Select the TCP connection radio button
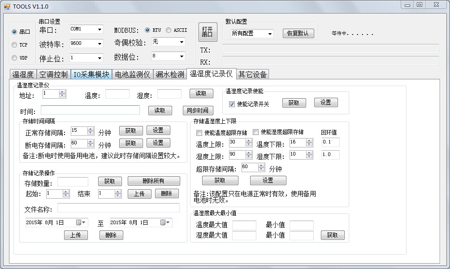This screenshot has width=450, height=269. (14, 45)
